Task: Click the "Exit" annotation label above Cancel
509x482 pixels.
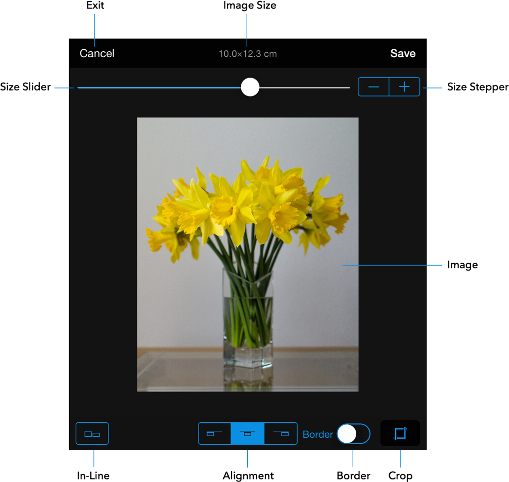Action: coord(95,6)
